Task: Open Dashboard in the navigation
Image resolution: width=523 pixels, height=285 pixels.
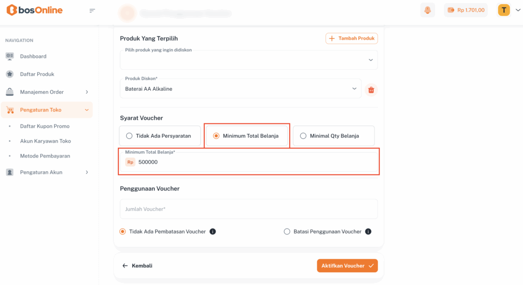Action: click(33, 56)
